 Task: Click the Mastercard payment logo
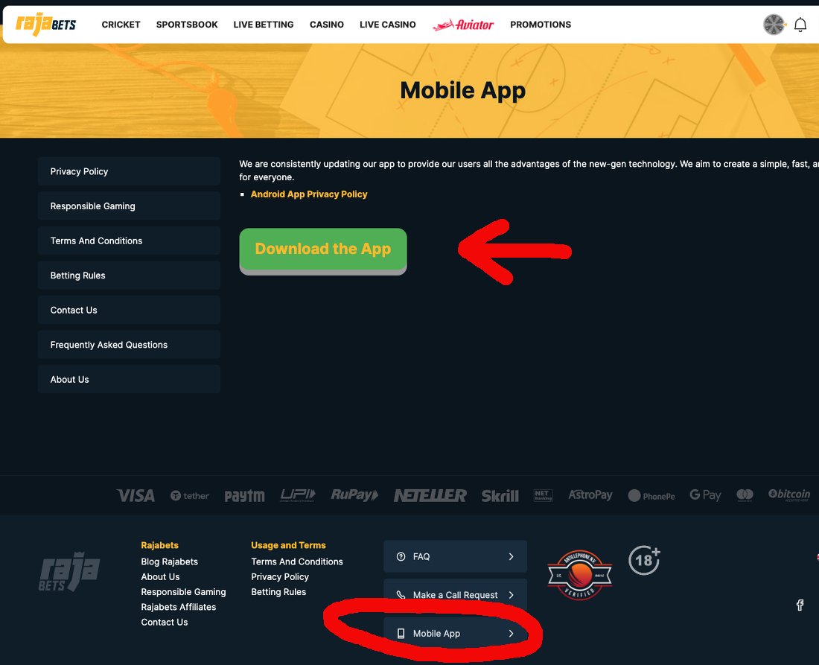(x=745, y=494)
